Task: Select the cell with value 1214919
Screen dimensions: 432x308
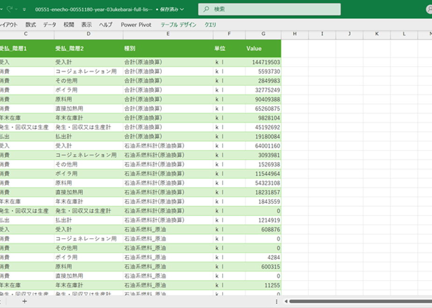Action: [x=263, y=220]
